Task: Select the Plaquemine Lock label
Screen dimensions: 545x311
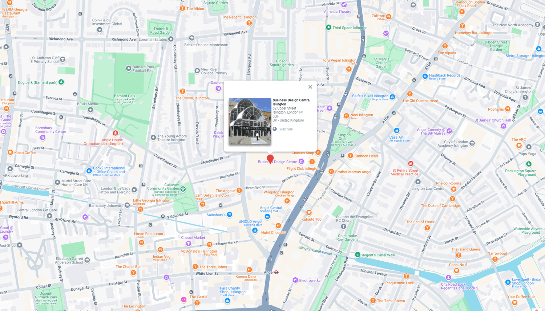Action: [400, 283]
